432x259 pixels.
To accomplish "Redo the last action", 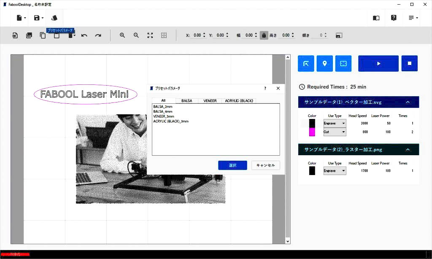I will [98, 35].
